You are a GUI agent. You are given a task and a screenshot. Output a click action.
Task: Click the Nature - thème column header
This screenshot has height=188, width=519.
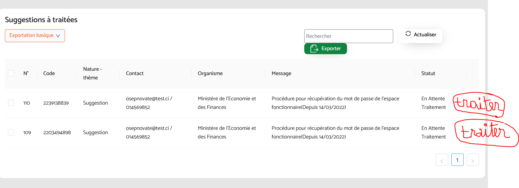(92, 74)
